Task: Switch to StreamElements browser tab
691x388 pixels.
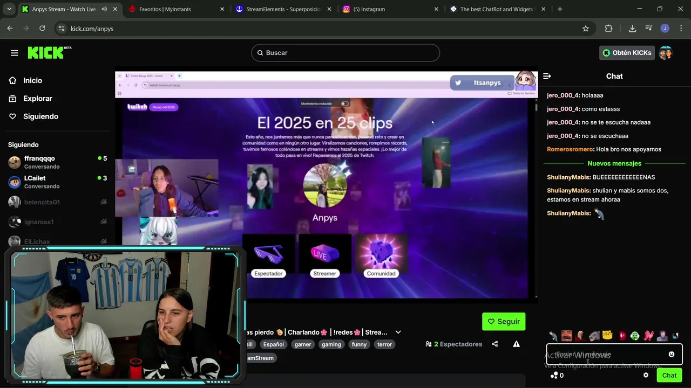Action: pos(284,9)
